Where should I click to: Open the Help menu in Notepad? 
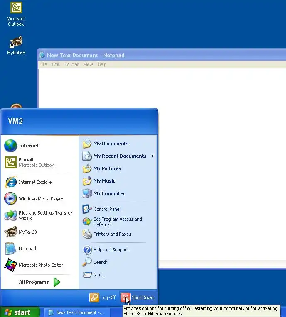[x=102, y=64]
